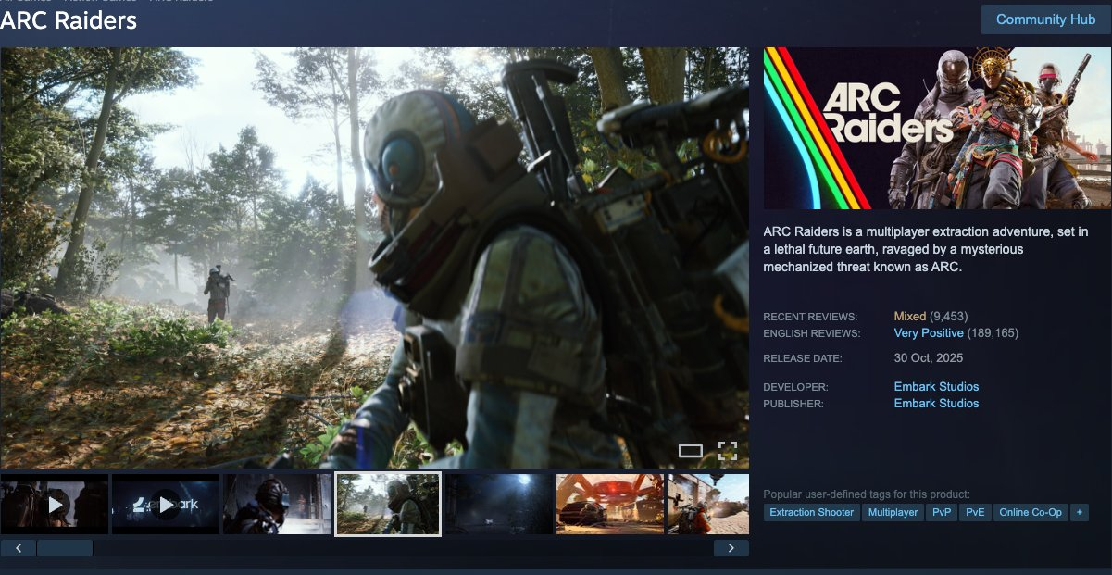This screenshot has width=1112, height=575.
Task: View Mixed recent reviews summary
Action: 910,317
